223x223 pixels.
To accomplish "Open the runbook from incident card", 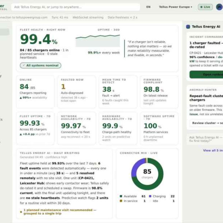I will 206,74.
